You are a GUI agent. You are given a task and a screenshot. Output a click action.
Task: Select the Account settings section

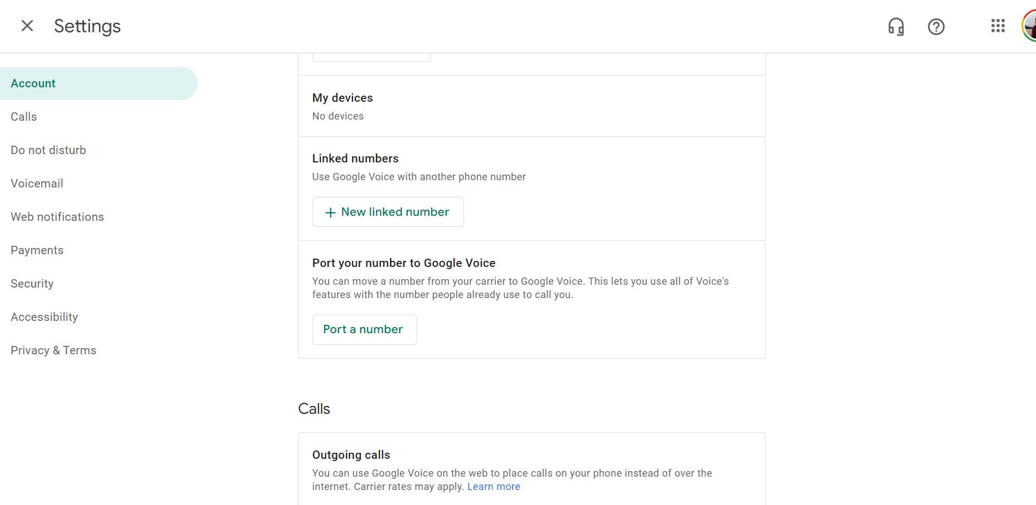click(33, 83)
